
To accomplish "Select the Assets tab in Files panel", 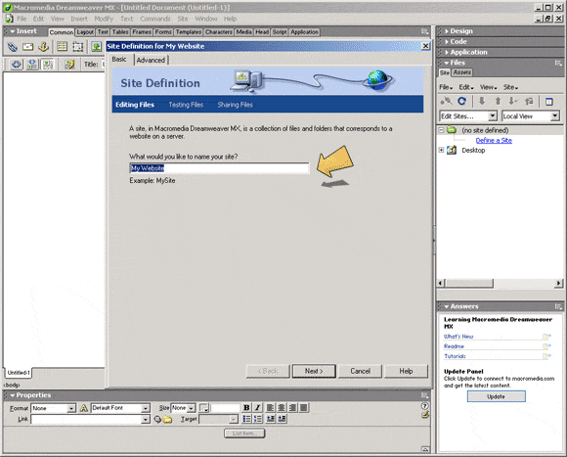I will 461,72.
